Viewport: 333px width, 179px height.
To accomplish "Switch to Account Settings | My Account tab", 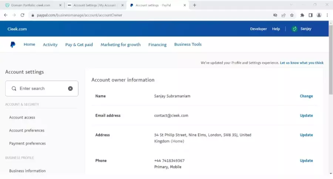I will click(x=95, y=5).
